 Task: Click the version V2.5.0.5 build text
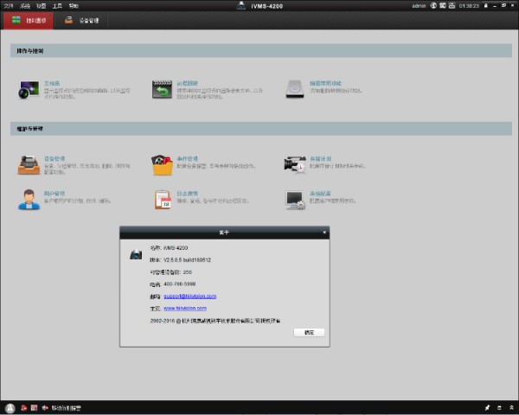point(188,260)
